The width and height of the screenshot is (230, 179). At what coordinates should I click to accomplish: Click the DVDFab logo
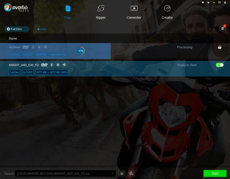click(x=16, y=8)
